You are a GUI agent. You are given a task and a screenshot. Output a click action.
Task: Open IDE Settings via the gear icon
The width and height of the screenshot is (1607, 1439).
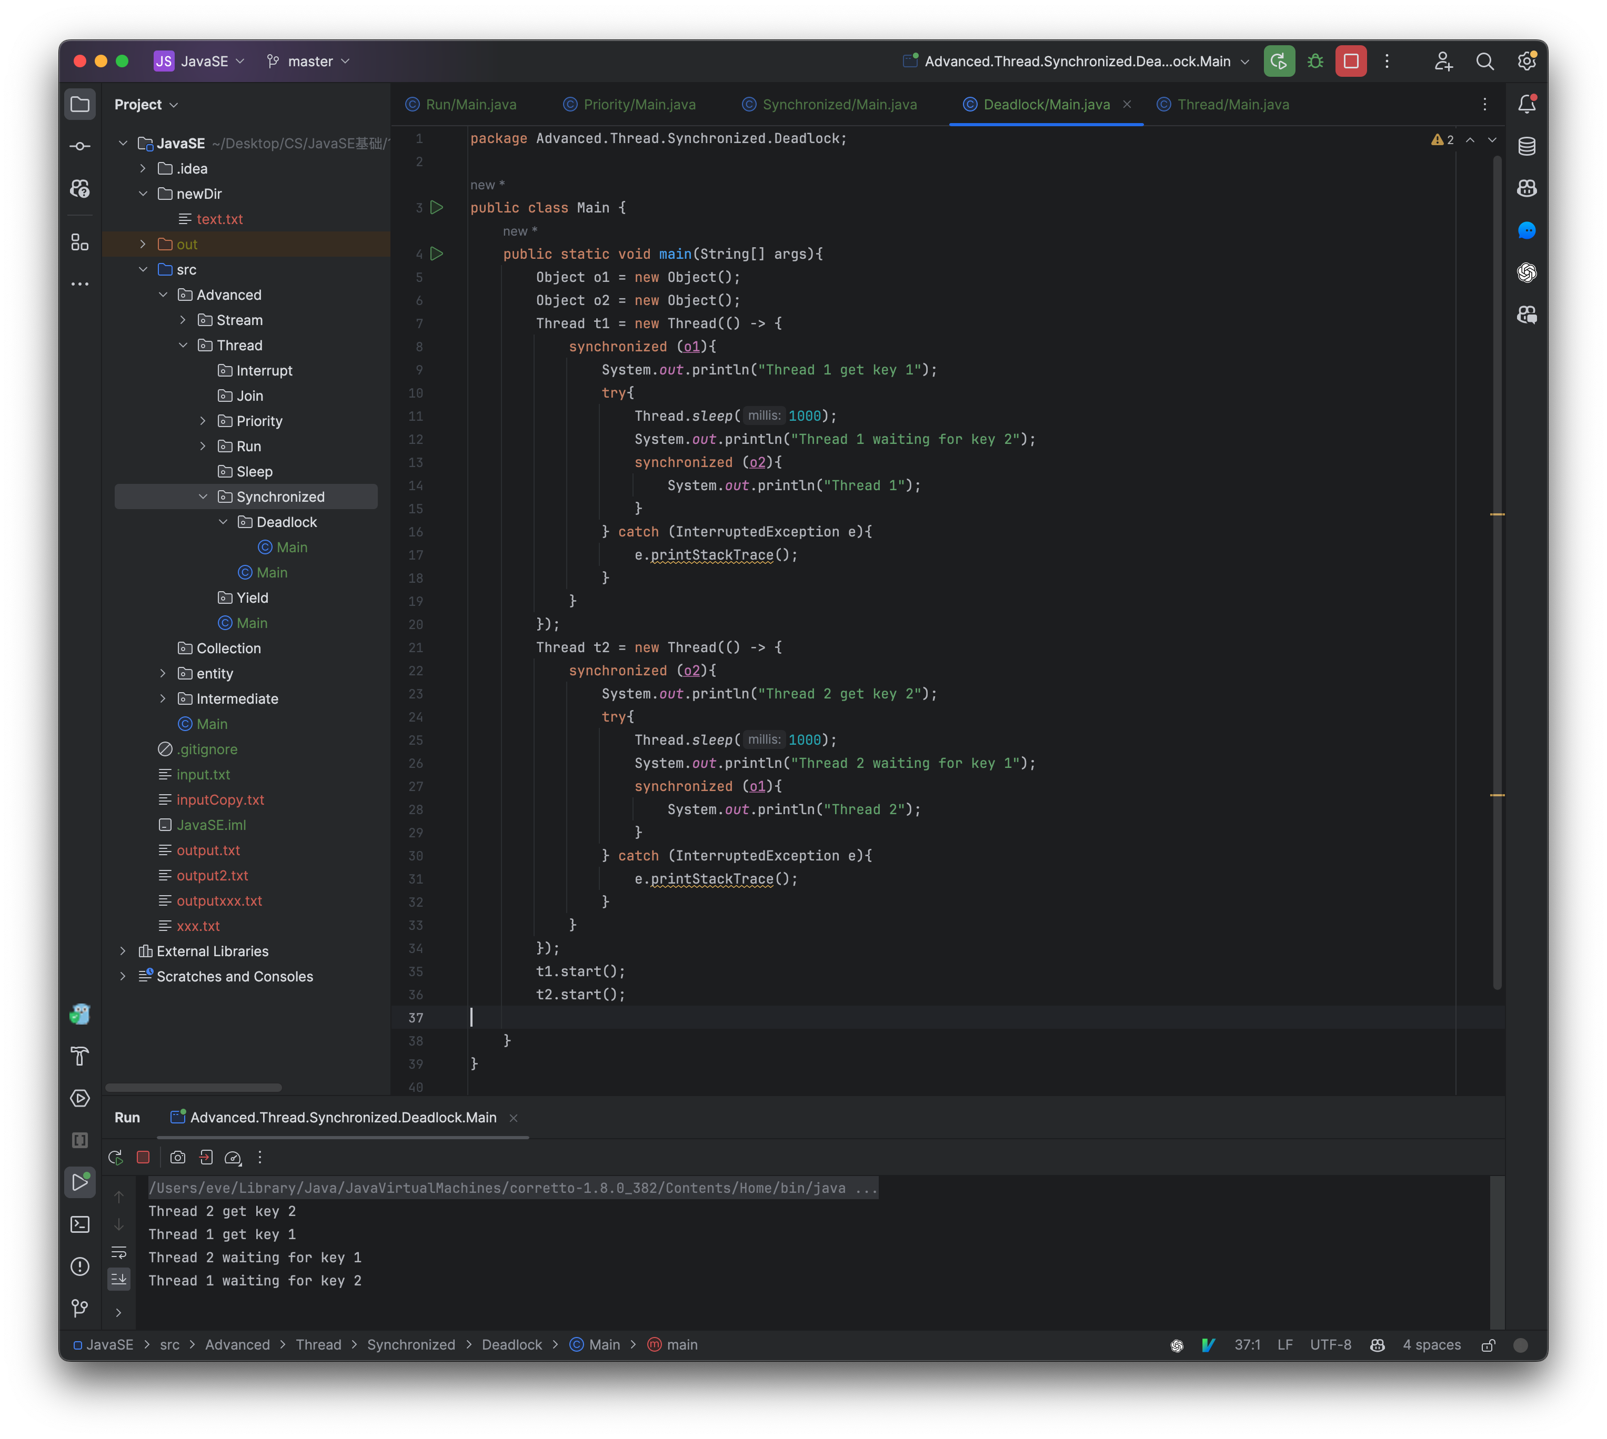1526,61
